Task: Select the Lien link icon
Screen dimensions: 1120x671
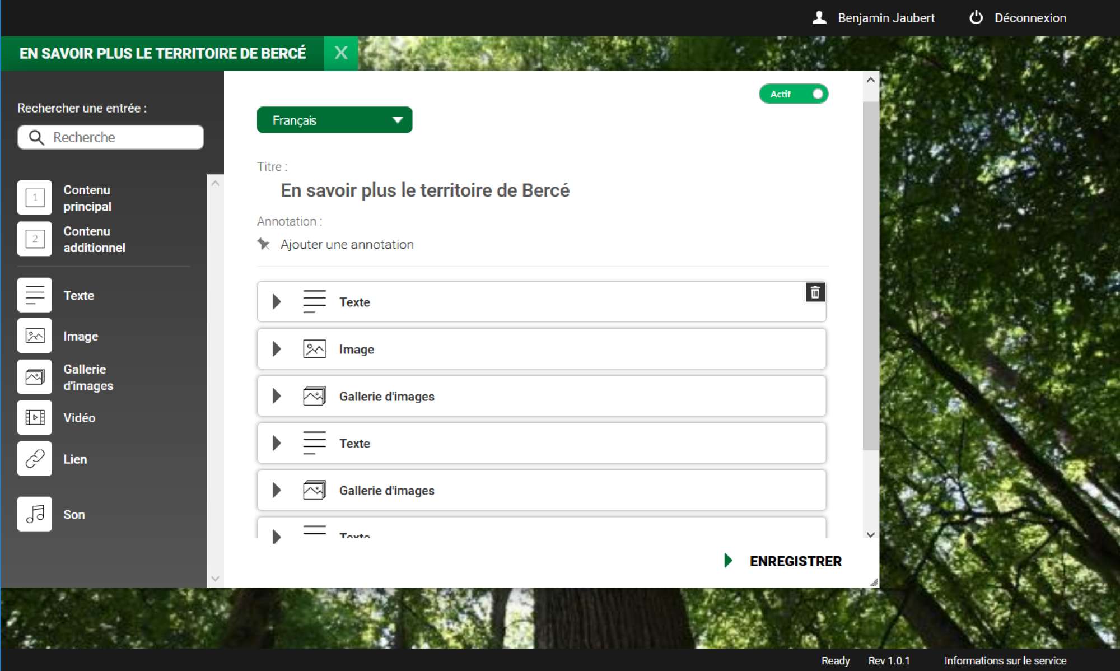Action: pyautogui.click(x=35, y=459)
